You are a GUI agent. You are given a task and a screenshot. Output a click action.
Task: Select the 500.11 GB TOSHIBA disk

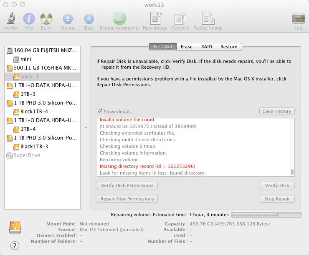pos(42,68)
